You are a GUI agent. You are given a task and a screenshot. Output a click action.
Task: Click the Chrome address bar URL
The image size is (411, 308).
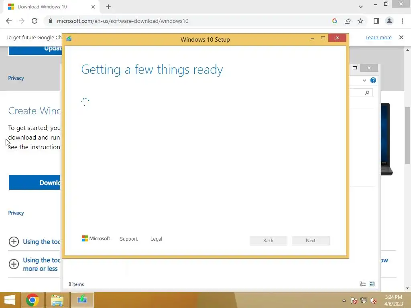tap(122, 21)
